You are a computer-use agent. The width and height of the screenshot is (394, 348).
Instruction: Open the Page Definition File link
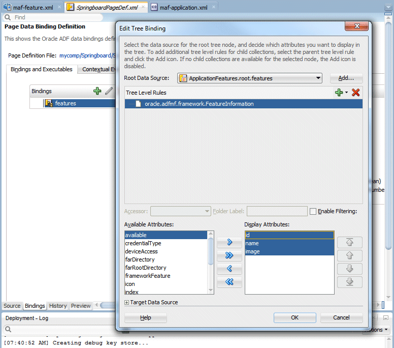coord(87,55)
